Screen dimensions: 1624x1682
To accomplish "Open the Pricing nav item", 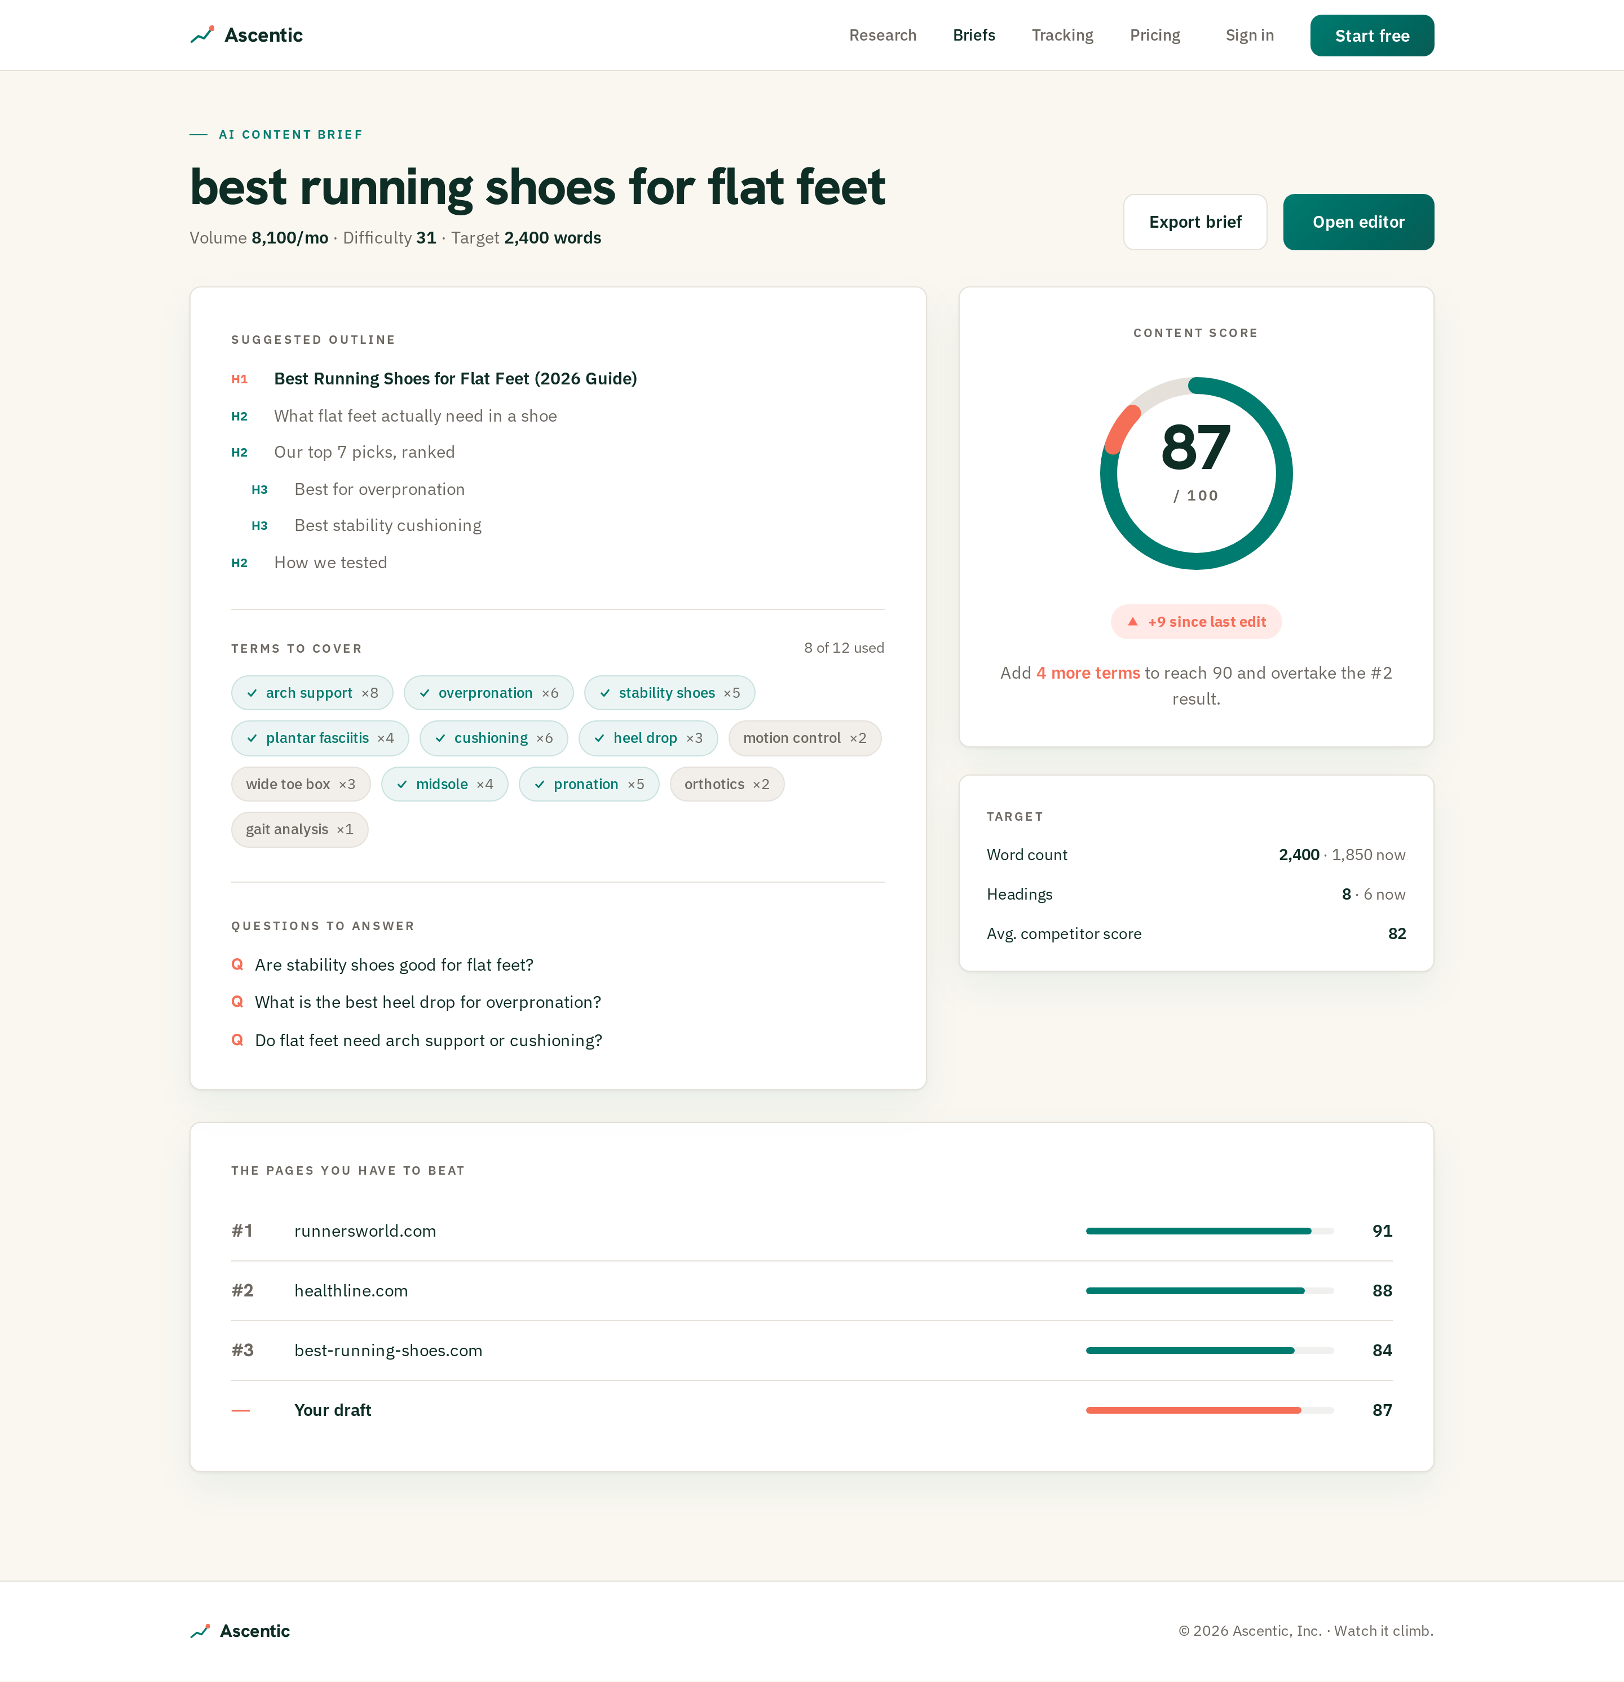I will pos(1154,35).
